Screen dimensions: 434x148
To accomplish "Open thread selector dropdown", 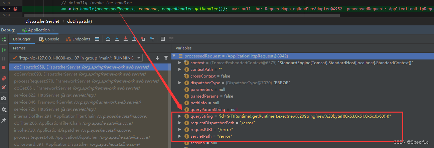I will click(76, 58).
